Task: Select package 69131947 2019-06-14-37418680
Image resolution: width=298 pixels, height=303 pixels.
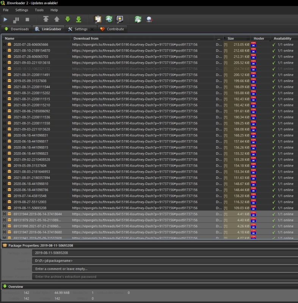Action: (x=38, y=232)
